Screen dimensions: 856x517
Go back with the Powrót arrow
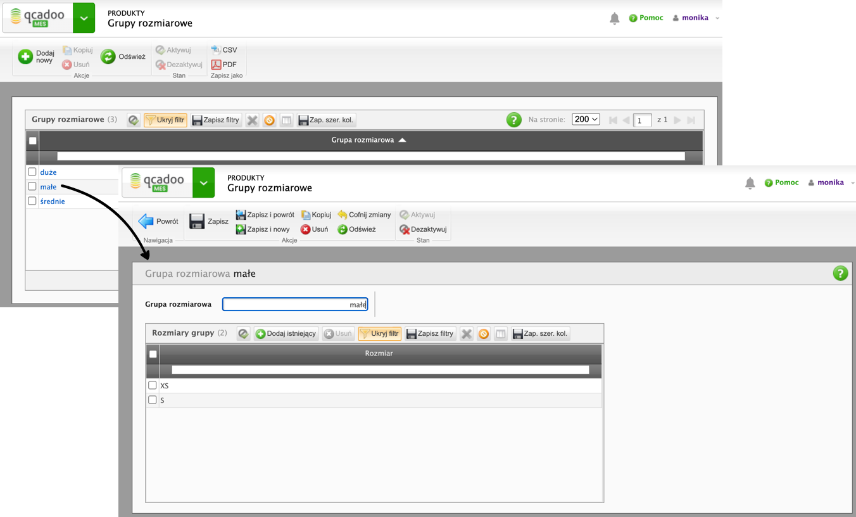tap(146, 221)
